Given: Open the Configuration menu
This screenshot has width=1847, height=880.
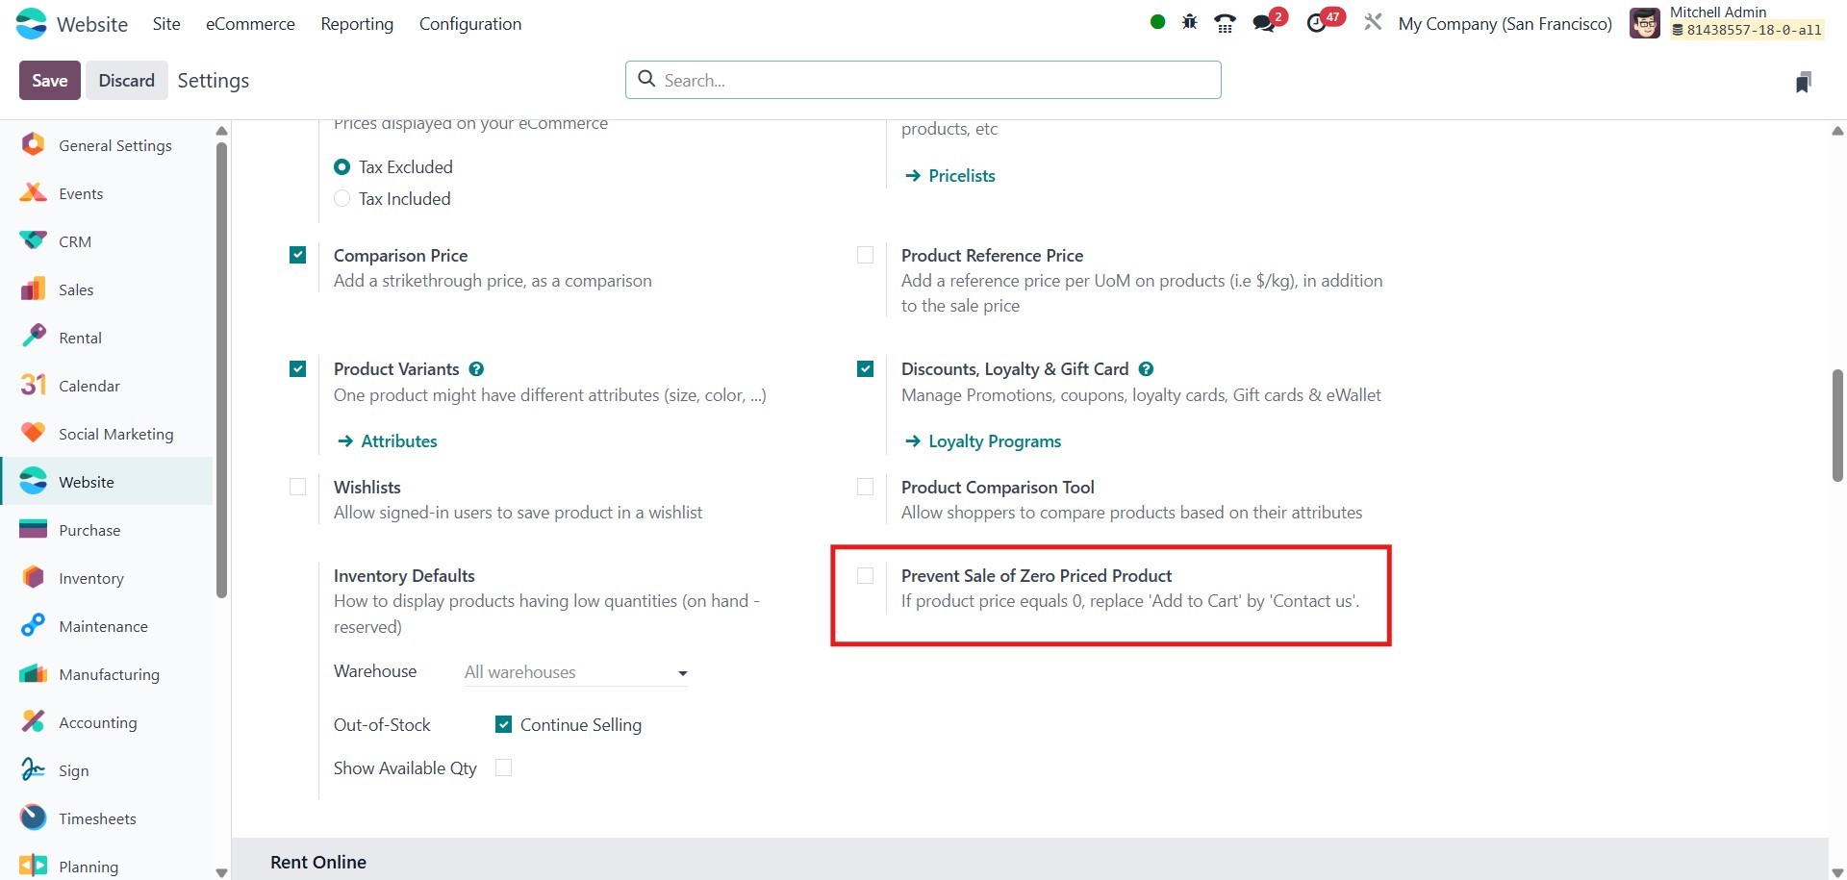Looking at the screenshot, I should click(x=470, y=24).
